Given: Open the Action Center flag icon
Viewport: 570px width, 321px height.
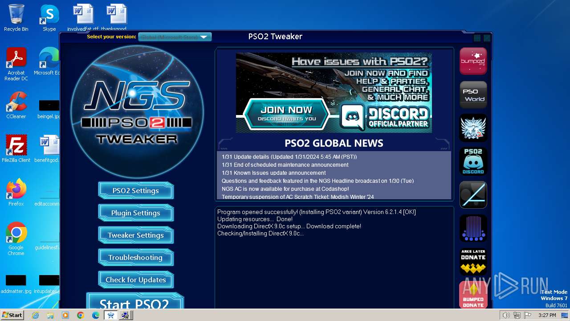Looking at the screenshot, I should click(x=528, y=315).
